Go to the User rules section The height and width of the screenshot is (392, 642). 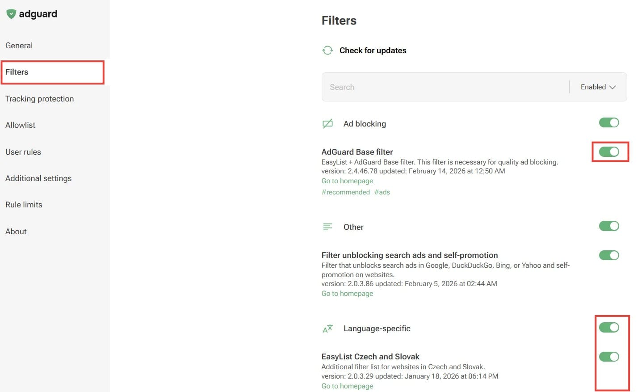[x=23, y=152]
